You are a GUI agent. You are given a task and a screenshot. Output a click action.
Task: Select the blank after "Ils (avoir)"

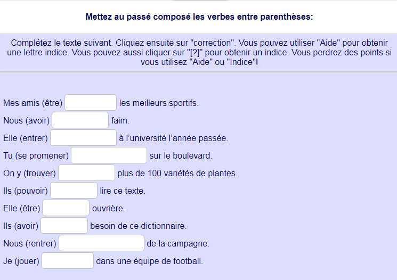click(64, 226)
